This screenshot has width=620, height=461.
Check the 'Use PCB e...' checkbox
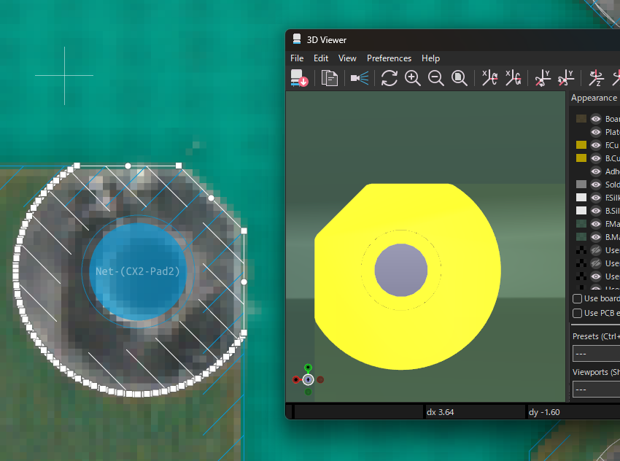[577, 313]
